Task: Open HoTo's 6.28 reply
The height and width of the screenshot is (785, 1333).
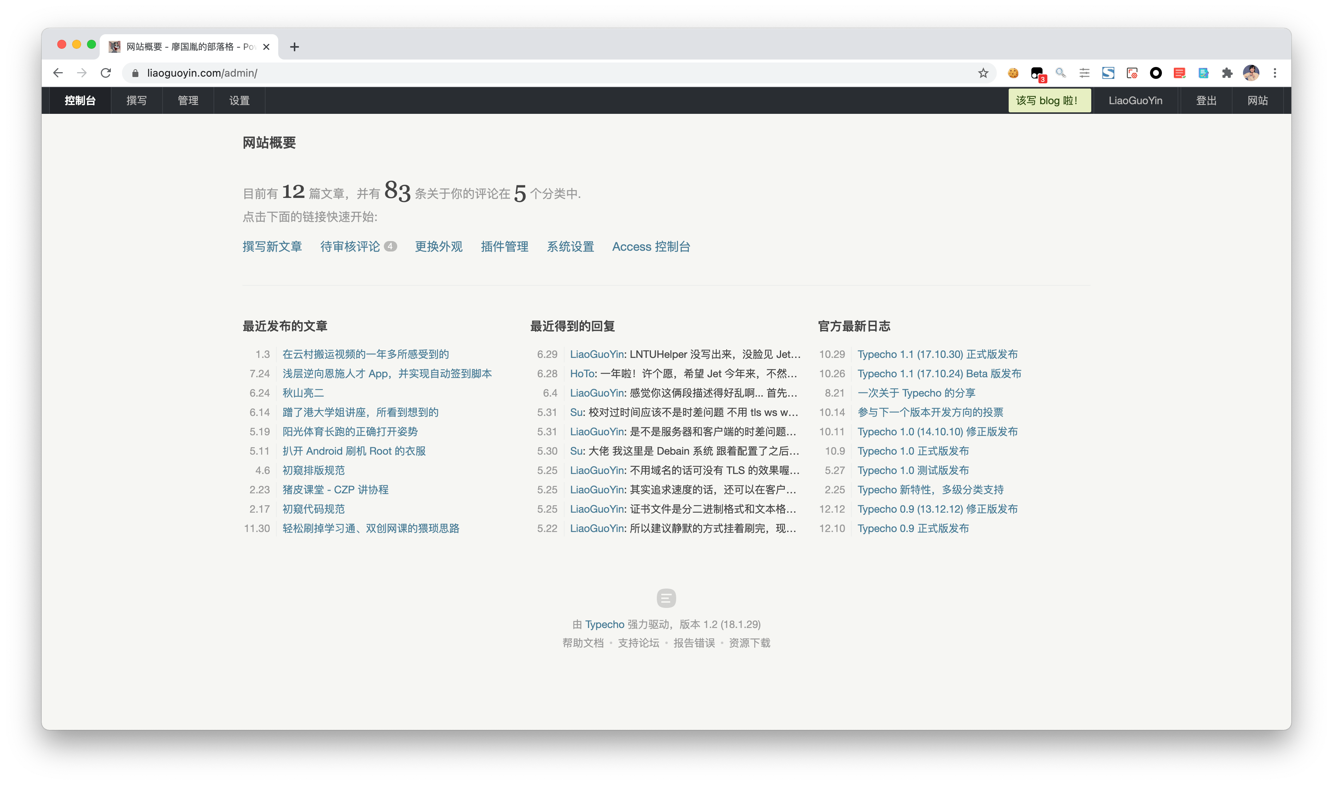Action: point(683,374)
